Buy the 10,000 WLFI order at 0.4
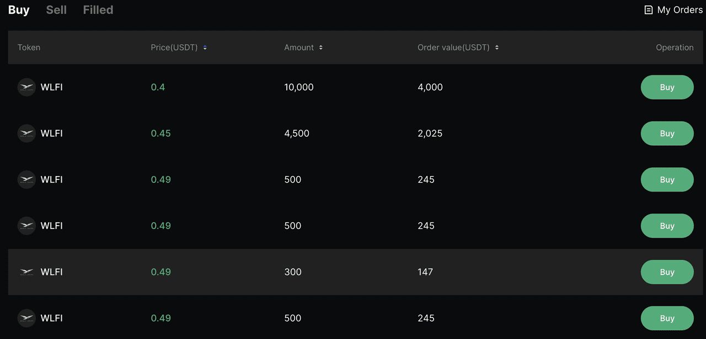The height and width of the screenshot is (339, 706). [667, 87]
